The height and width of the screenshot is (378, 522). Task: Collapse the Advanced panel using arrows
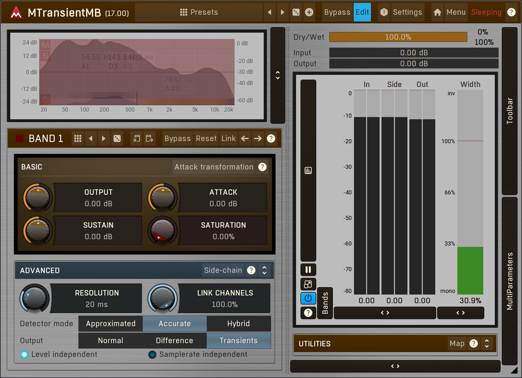point(264,270)
